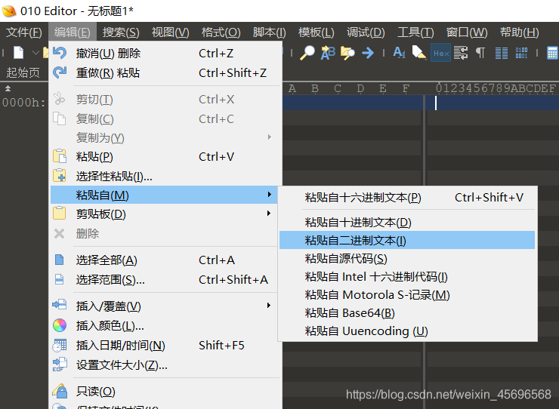This screenshot has width=559, height=409.
Task: Choose 选择性粘贴(I)...
Action: 165,177
